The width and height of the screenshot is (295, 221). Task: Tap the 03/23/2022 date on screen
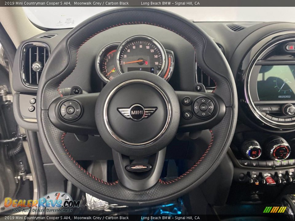[x=284, y=97]
